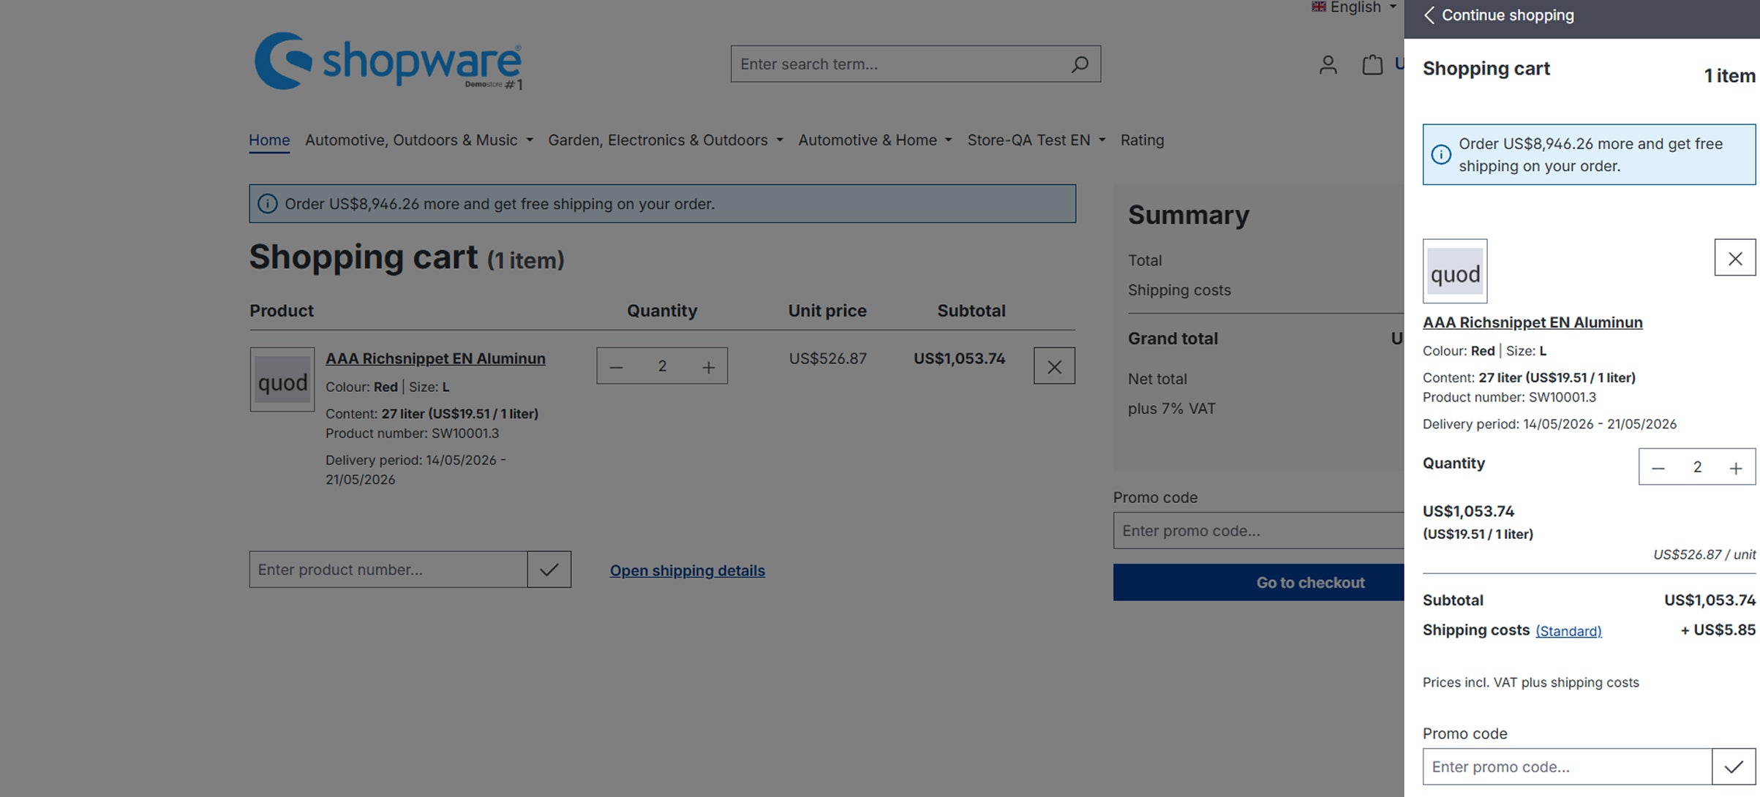The width and height of the screenshot is (1760, 797).
Task: Focus offcanvas promo code input field
Action: (1567, 766)
